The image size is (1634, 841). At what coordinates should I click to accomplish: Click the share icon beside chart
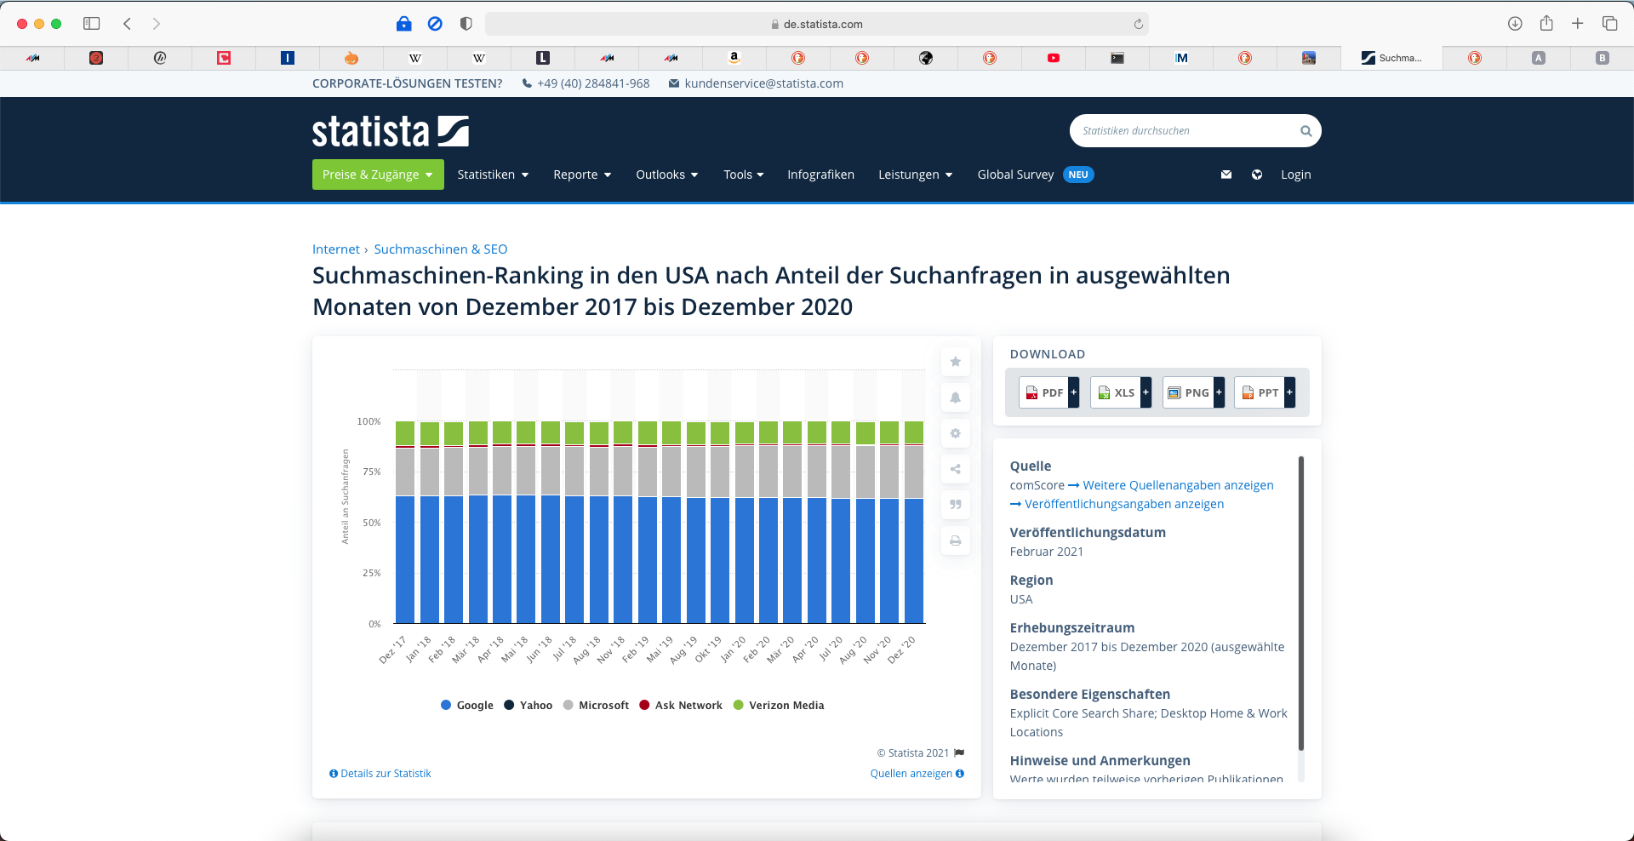click(x=955, y=469)
